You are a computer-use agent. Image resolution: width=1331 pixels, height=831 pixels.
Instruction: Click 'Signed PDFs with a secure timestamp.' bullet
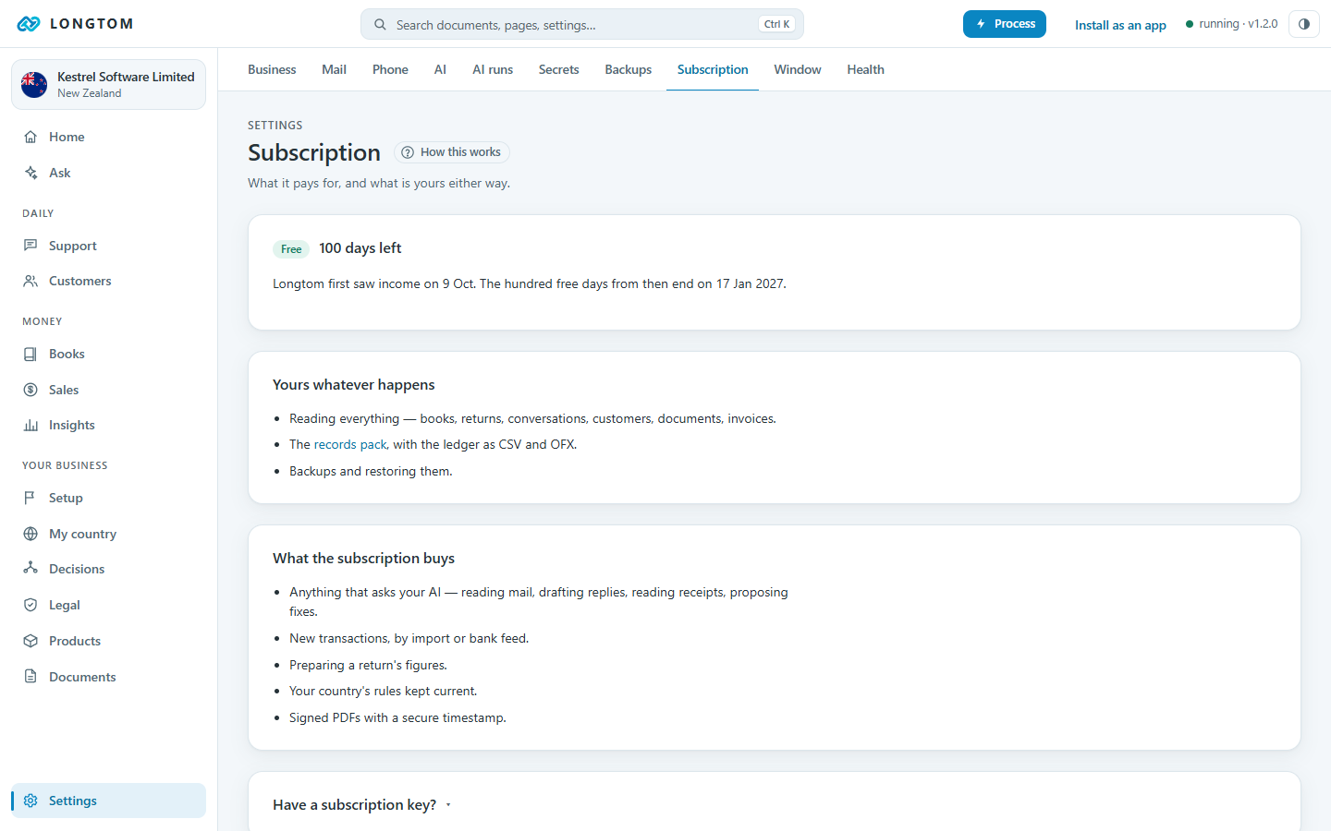(x=397, y=717)
